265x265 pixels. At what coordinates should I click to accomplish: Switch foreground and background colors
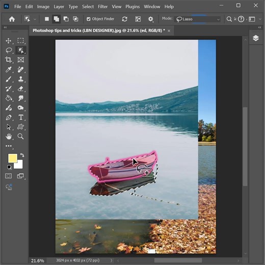click(22, 155)
